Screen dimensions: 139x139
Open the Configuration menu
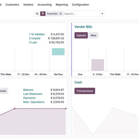pyautogui.click(x=80, y=5)
